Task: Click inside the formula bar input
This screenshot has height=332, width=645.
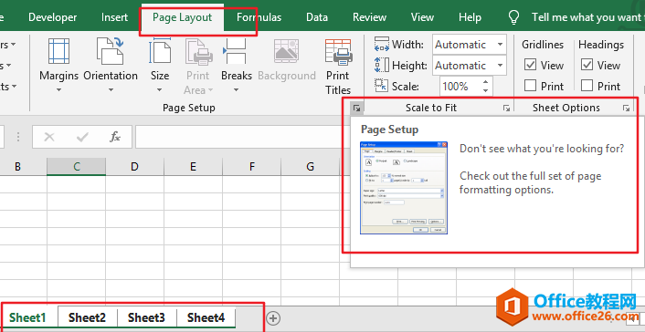Action: click(x=243, y=137)
